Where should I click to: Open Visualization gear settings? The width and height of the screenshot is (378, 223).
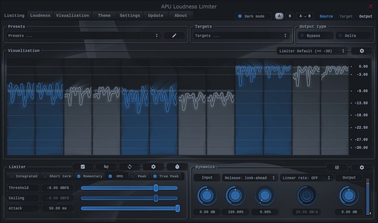[x=362, y=51]
